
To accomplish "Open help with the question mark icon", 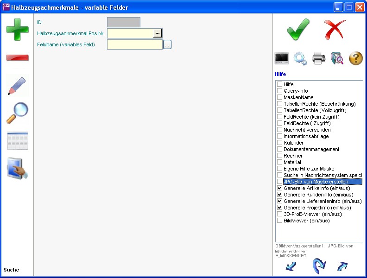I will [355, 58].
